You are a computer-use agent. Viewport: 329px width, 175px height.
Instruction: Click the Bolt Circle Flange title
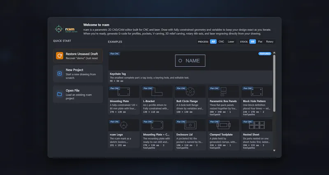click(187, 101)
